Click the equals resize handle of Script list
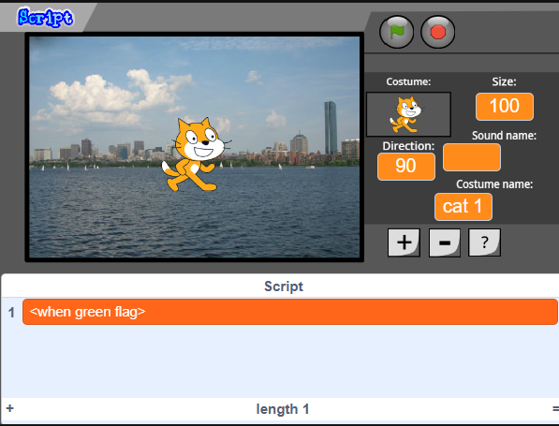The width and height of the screenshot is (559, 426). (x=555, y=408)
